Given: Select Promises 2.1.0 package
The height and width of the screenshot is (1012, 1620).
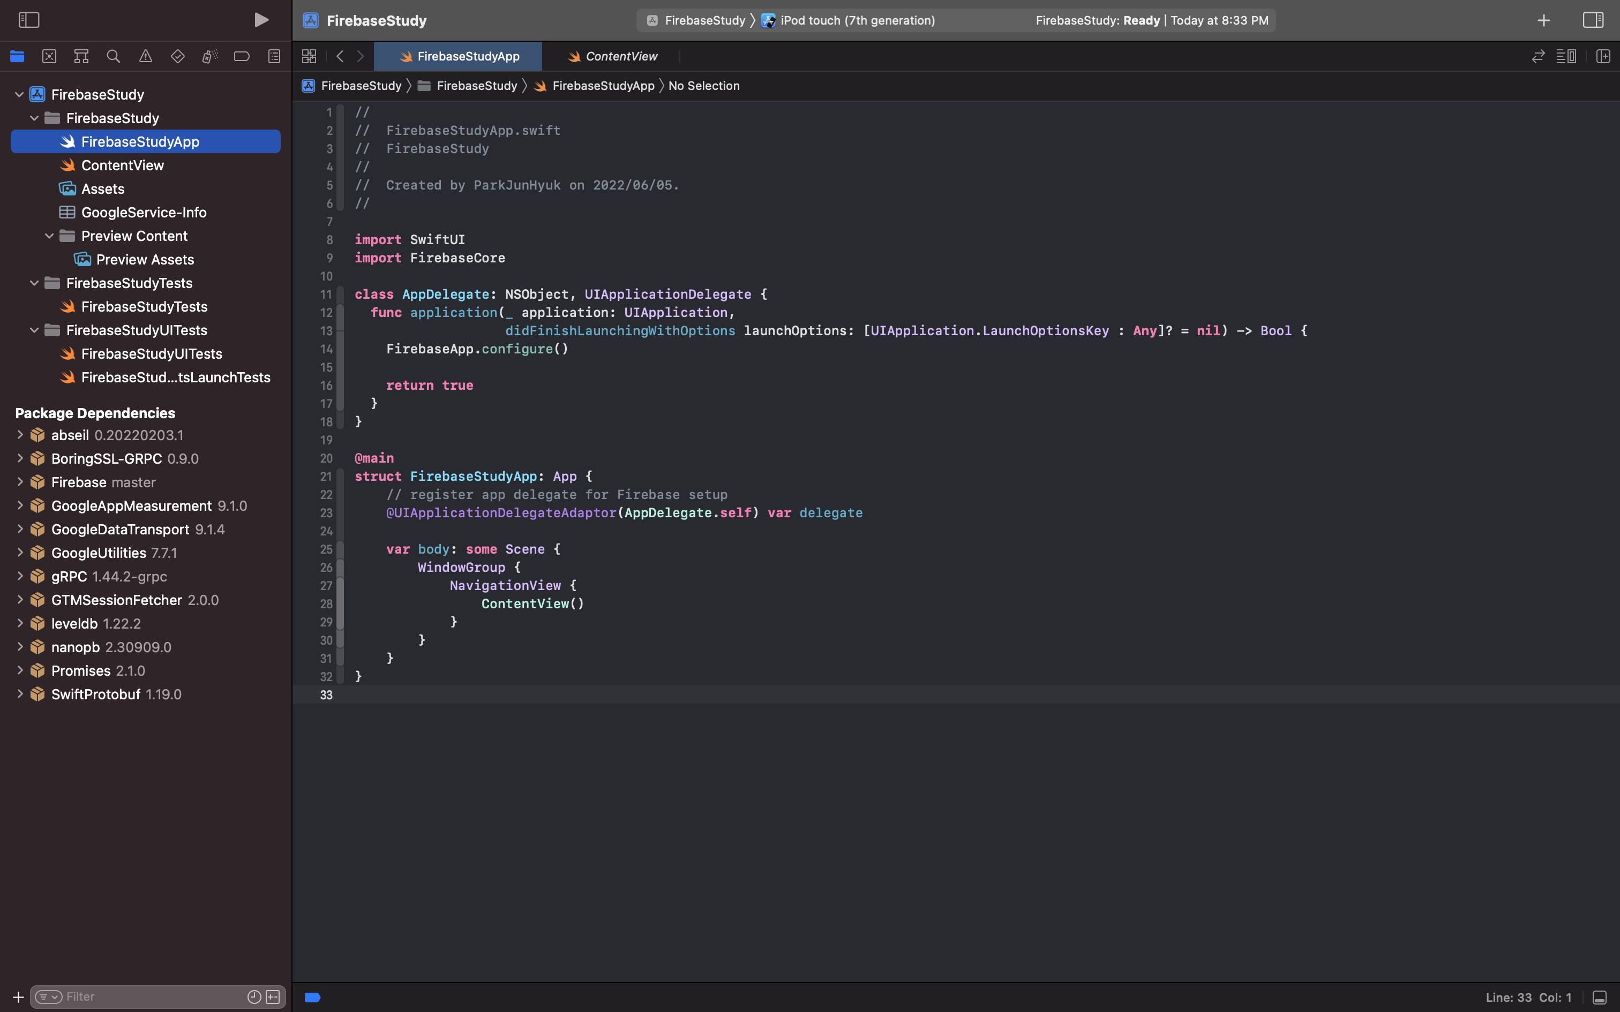Looking at the screenshot, I should tap(145, 670).
